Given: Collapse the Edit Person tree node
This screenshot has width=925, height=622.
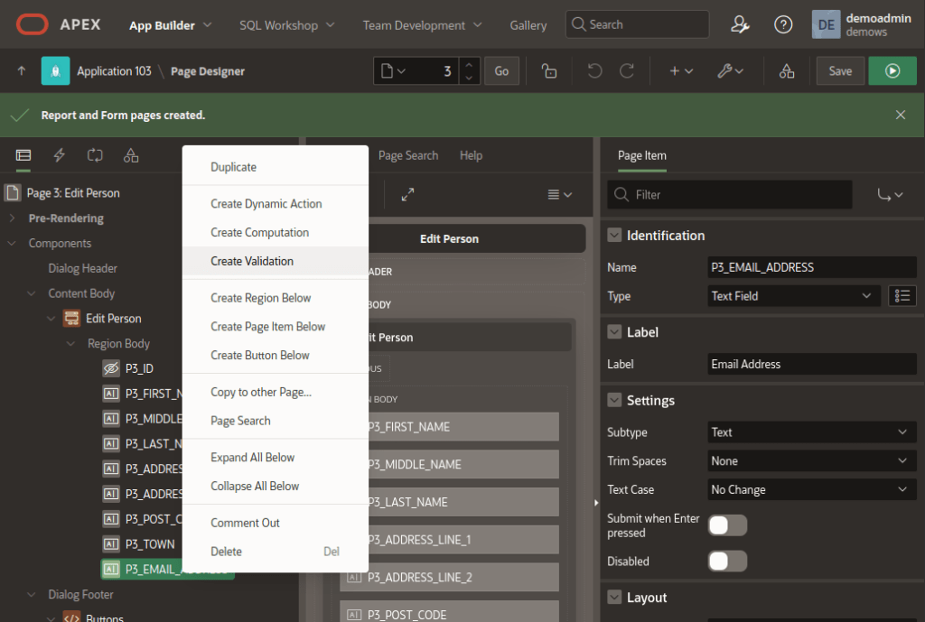Looking at the screenshot, I should (x=51, y=318).
